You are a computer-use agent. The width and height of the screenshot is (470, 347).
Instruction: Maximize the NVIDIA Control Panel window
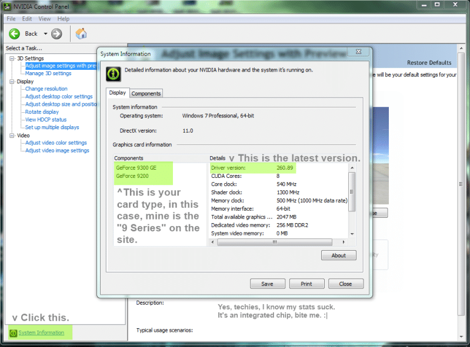point(437,5)
